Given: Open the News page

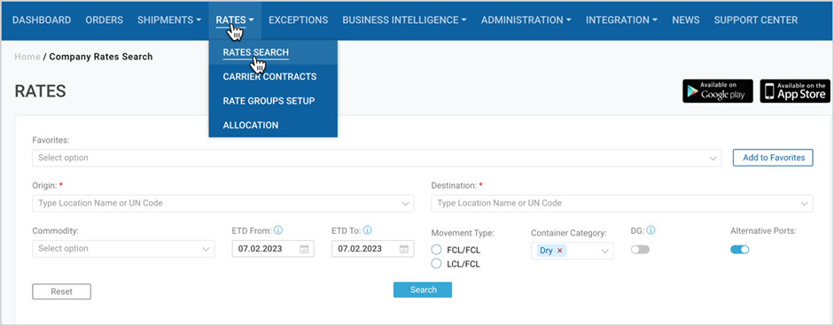Looking at the screenshot, I should tap(686, 20).
